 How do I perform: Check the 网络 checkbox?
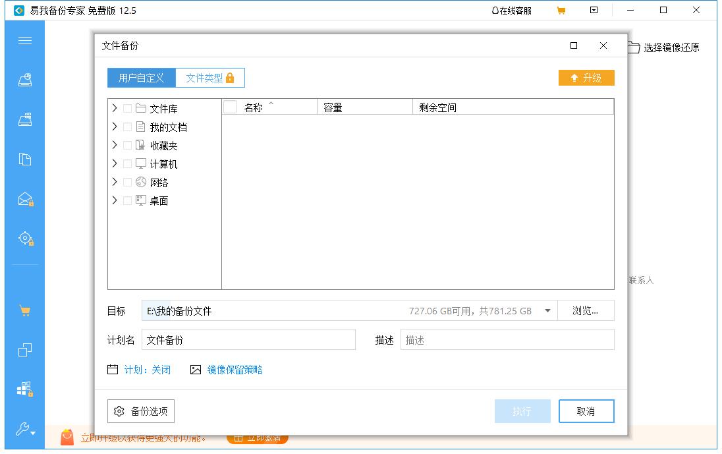(128, 182)
